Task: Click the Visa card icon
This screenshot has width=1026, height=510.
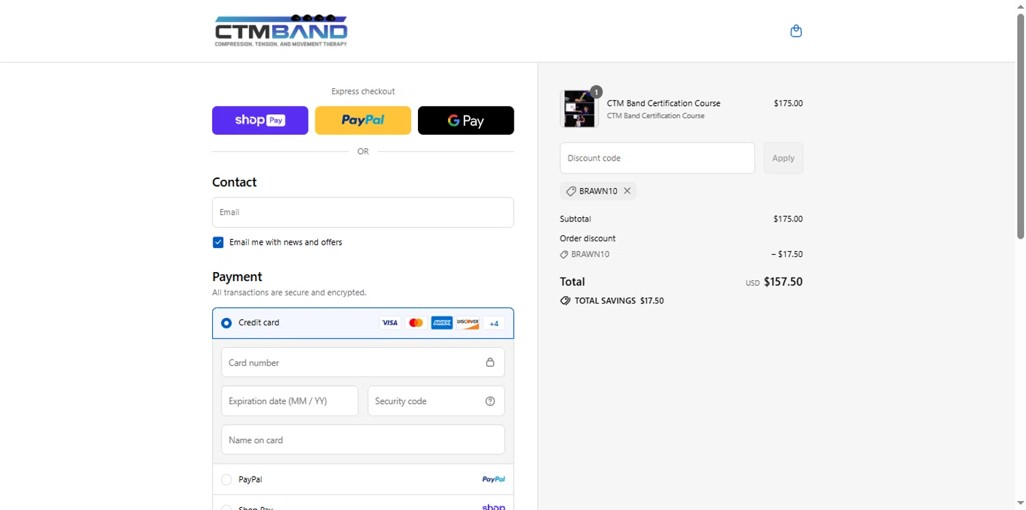Action: [x=390, y=323]
